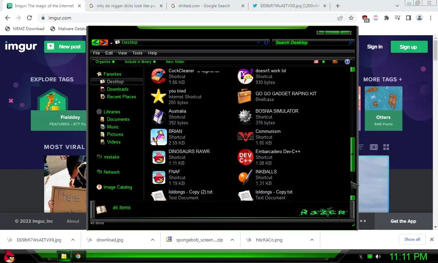Click the Sign up button
The image size is (438, 263).
coord(409,47)
